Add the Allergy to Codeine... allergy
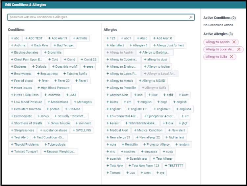 [122, 59]
